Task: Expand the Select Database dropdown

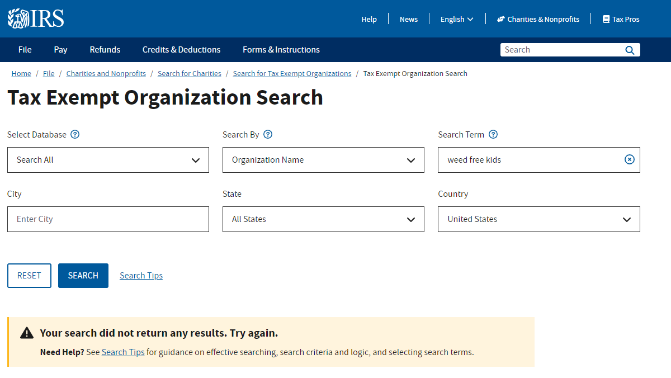Action: 108,160
